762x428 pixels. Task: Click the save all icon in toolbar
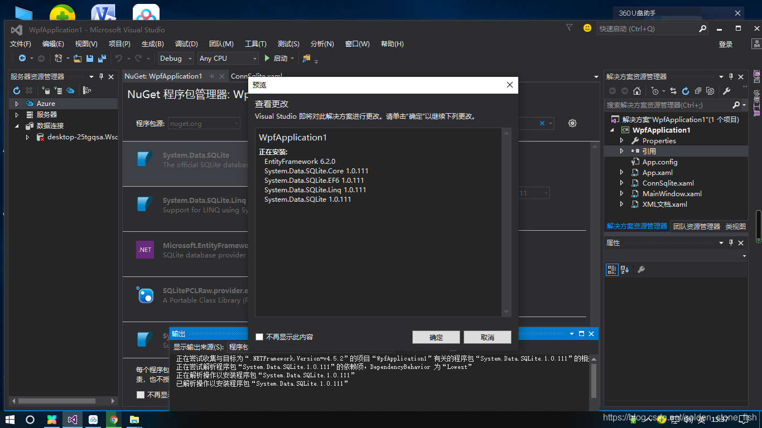[x=102, y=58]
